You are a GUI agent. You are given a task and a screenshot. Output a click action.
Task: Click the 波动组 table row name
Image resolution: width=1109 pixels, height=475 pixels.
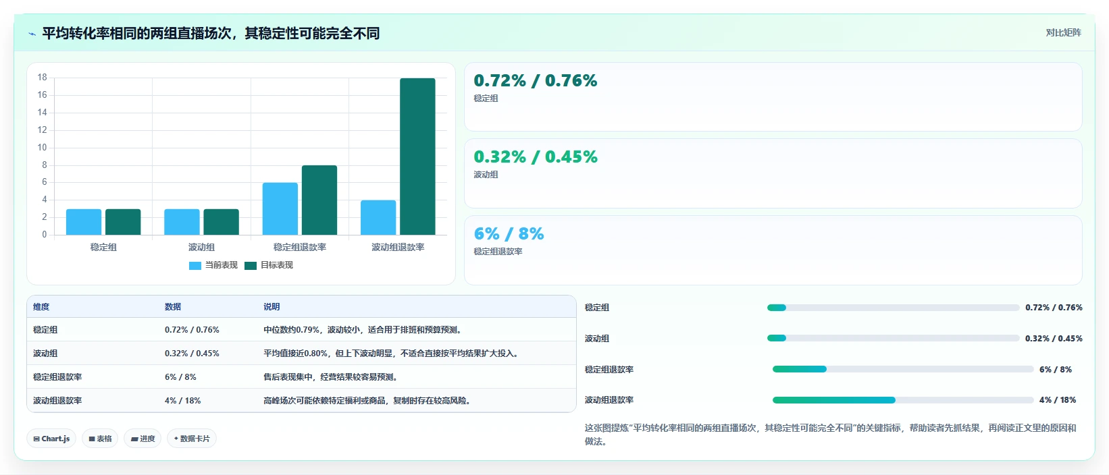click(45, 354)
